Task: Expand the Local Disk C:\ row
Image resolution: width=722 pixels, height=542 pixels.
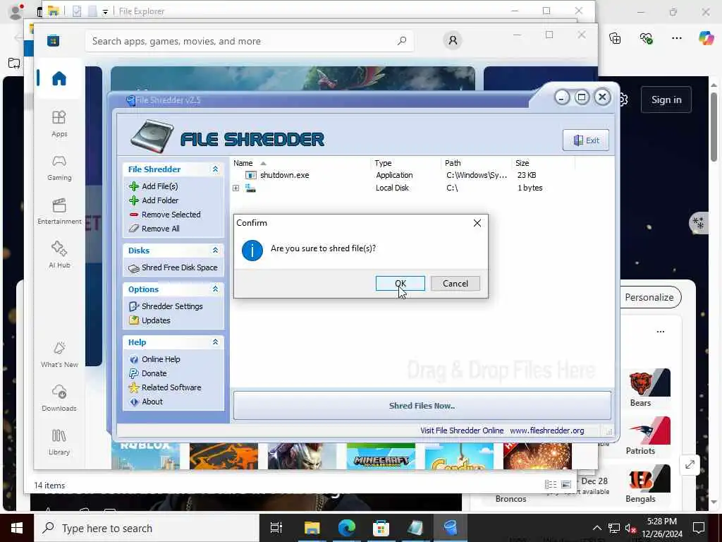Action: 235,188
